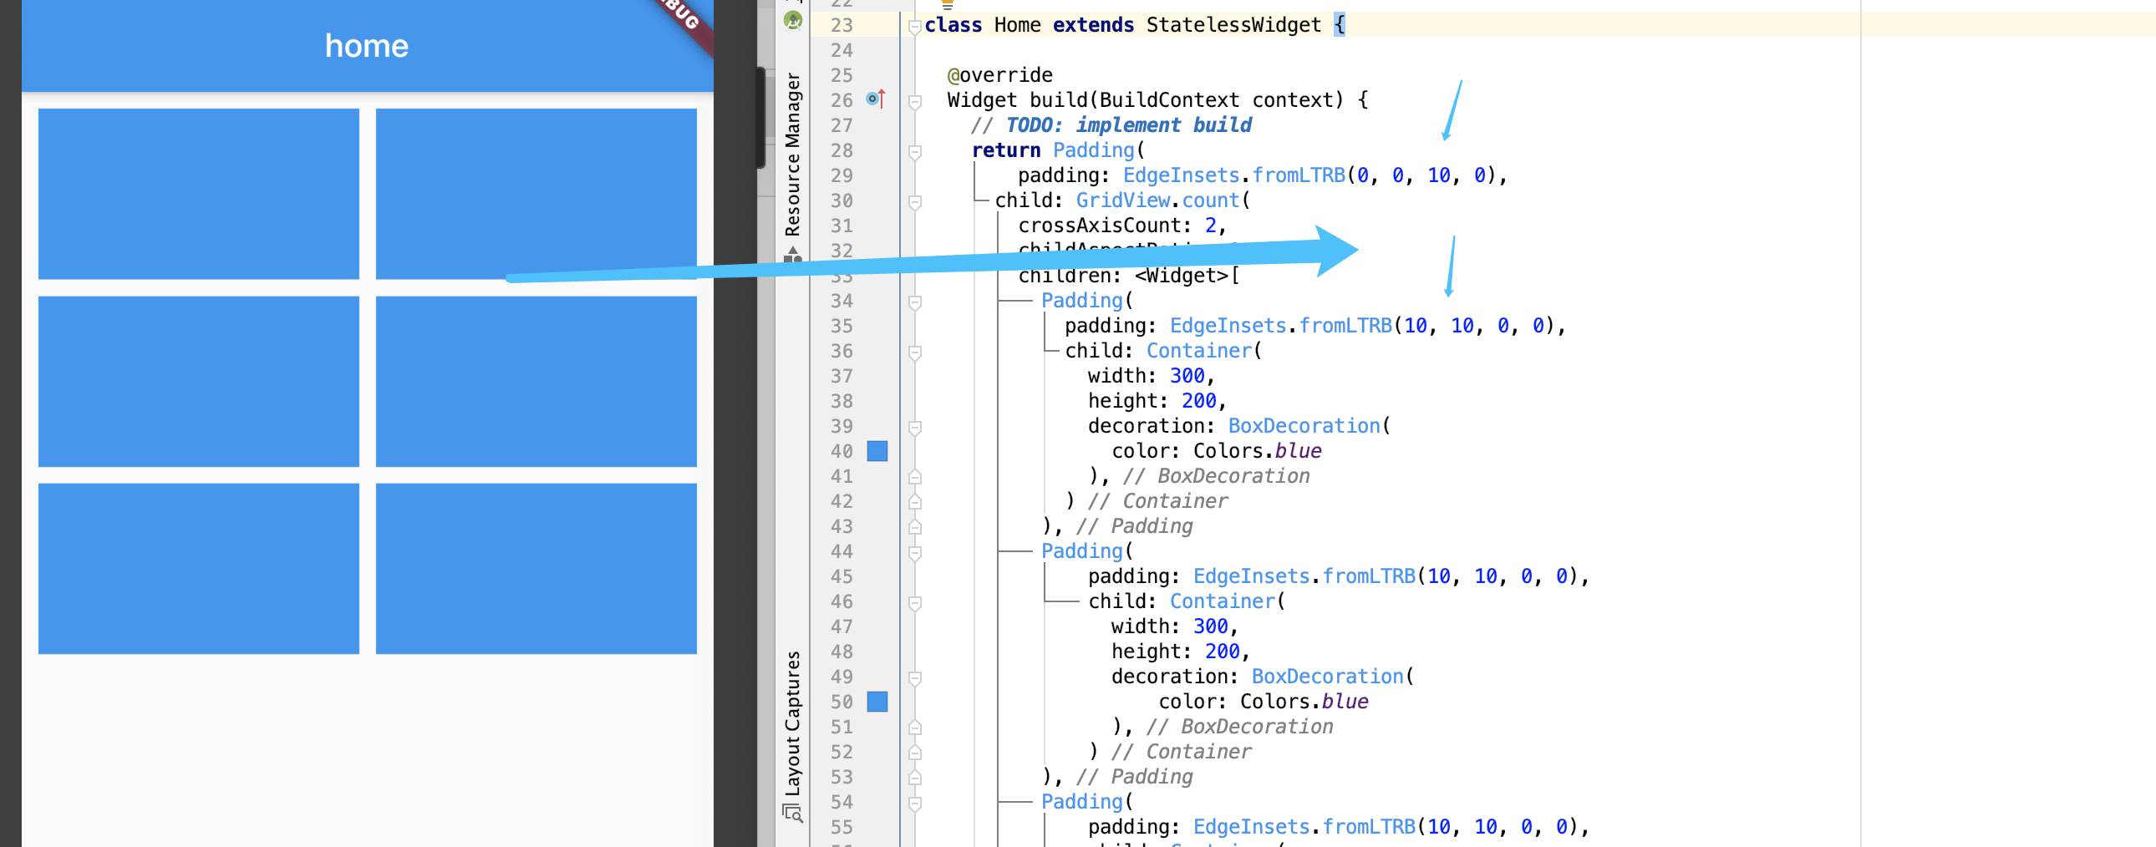This screenshot has width=2156, height=847.
Task: Click the home title in the app bar
Action: pyautogui.click(x=367, y=46)
